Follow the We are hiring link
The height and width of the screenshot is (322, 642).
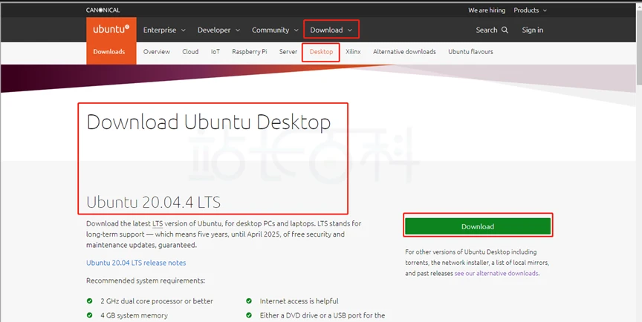pos(487,10)
